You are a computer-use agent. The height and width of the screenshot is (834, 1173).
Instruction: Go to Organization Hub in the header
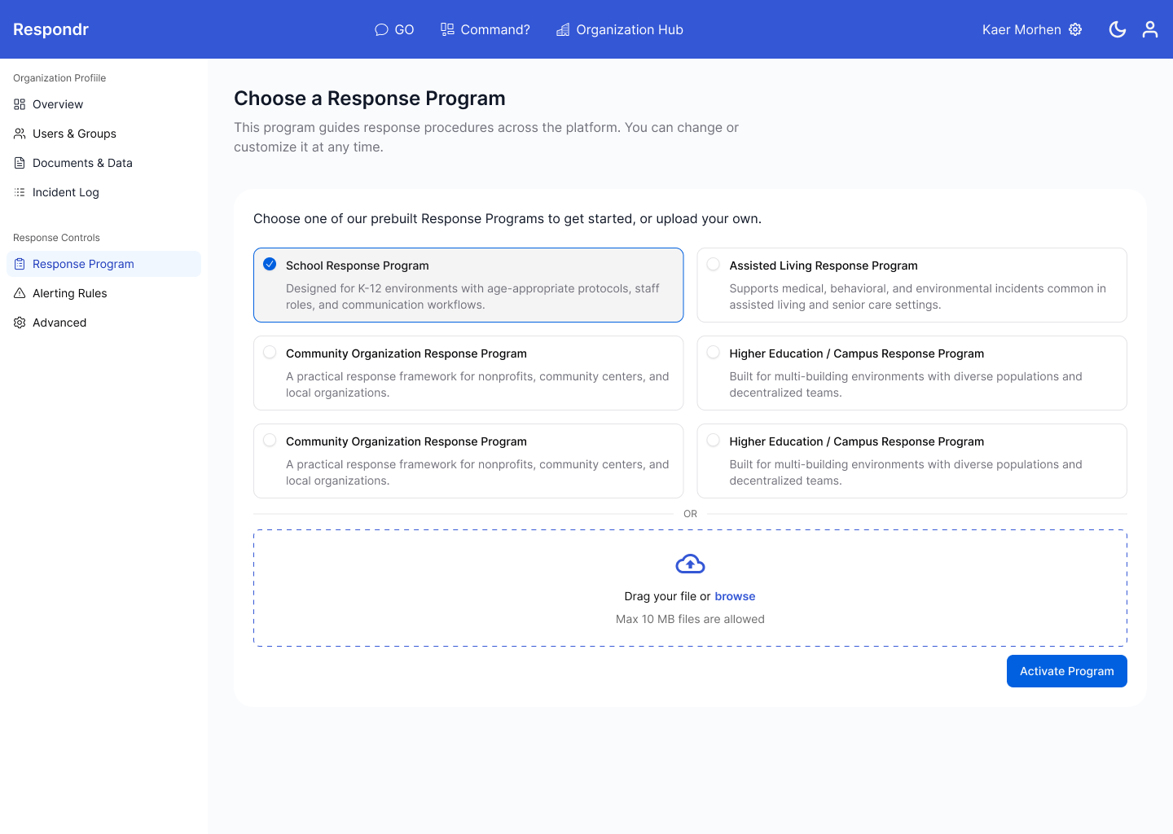click(620, 29)
